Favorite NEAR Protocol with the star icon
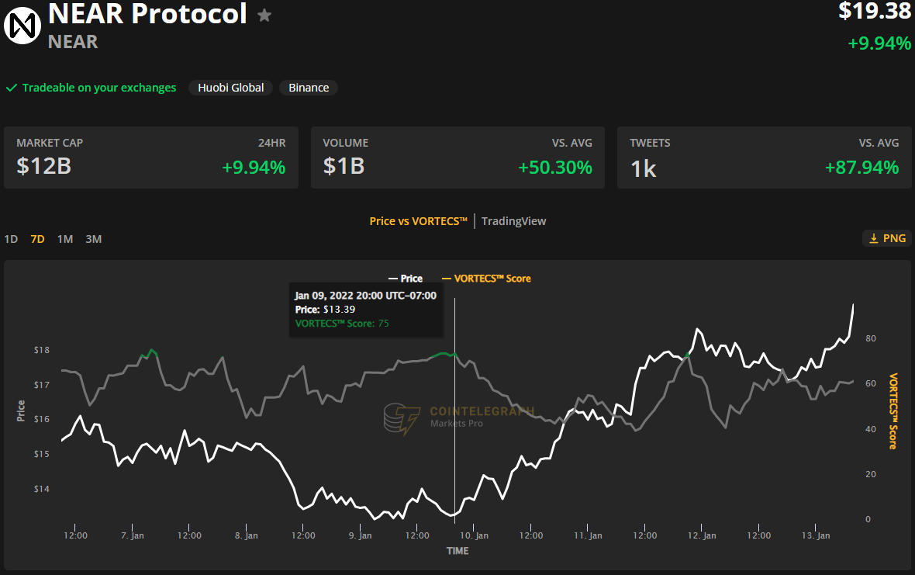This screenshot has width=915, height=575. [264, 16]
